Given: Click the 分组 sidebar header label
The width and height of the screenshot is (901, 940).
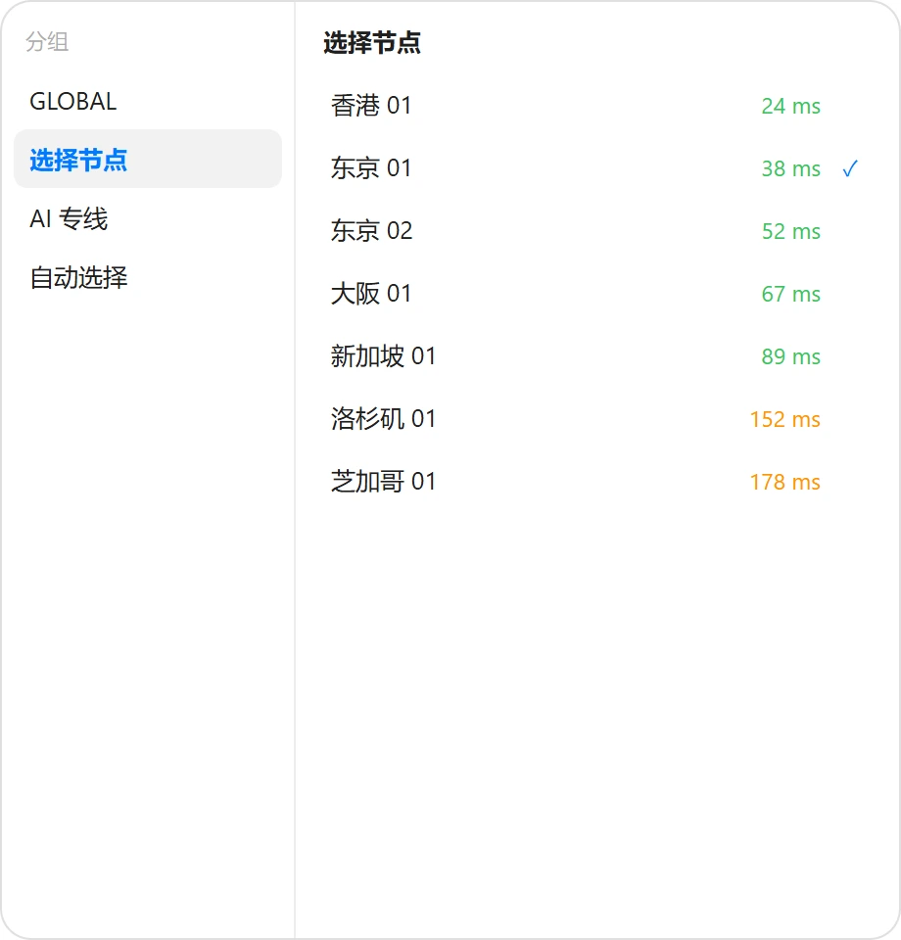Looking at the screenshot, I should (x=47, y=42).
